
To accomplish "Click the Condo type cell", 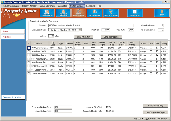I will pos(61,66).
